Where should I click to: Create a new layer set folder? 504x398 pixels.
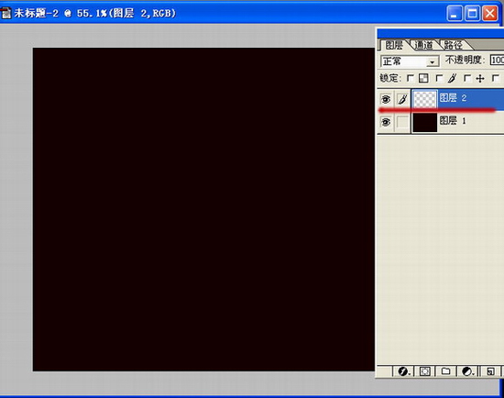coord(446,371)
